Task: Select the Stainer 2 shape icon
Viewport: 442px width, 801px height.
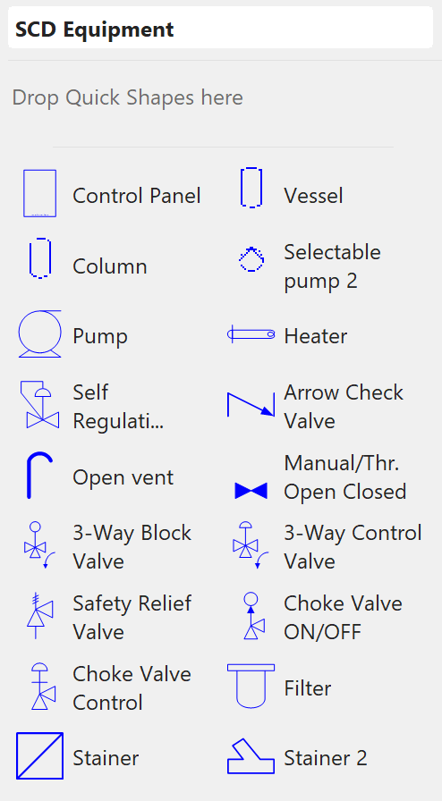Action: click(x=251, y=756)
